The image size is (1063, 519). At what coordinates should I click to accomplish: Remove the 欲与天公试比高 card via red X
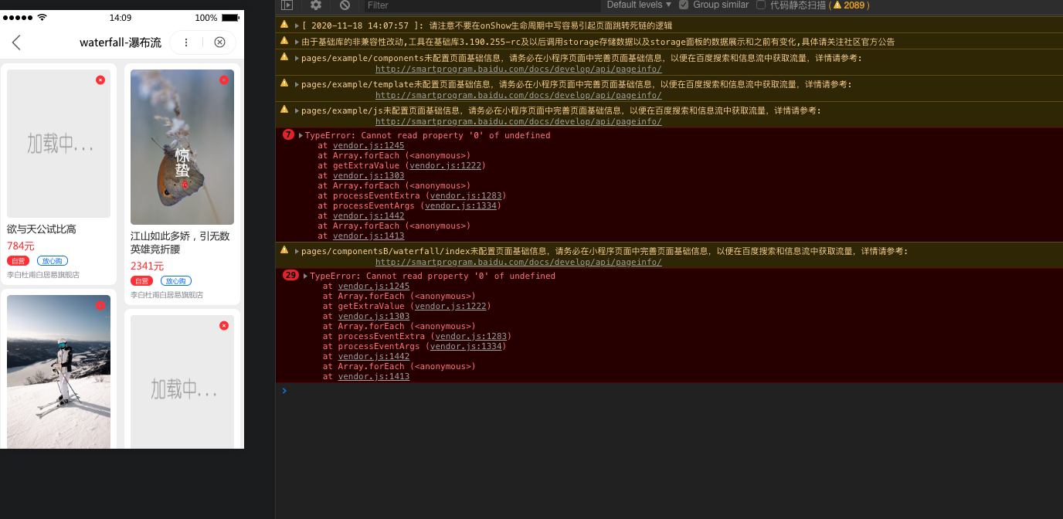(x=100, y=80)
